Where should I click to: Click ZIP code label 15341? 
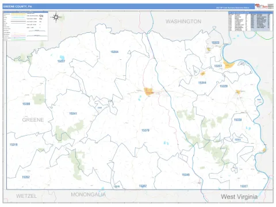(73, 113)
